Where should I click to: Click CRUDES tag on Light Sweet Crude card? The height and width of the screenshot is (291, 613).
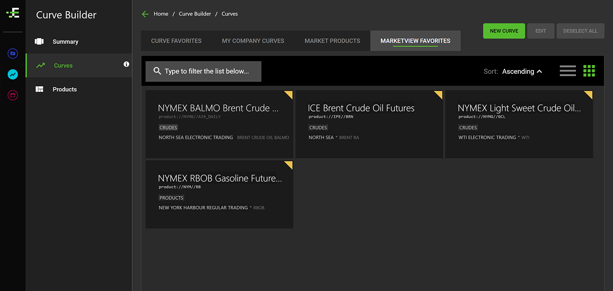tap(468, 127)
